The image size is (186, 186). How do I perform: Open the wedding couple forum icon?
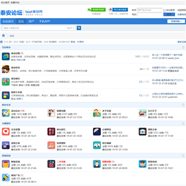pos(51,113)
